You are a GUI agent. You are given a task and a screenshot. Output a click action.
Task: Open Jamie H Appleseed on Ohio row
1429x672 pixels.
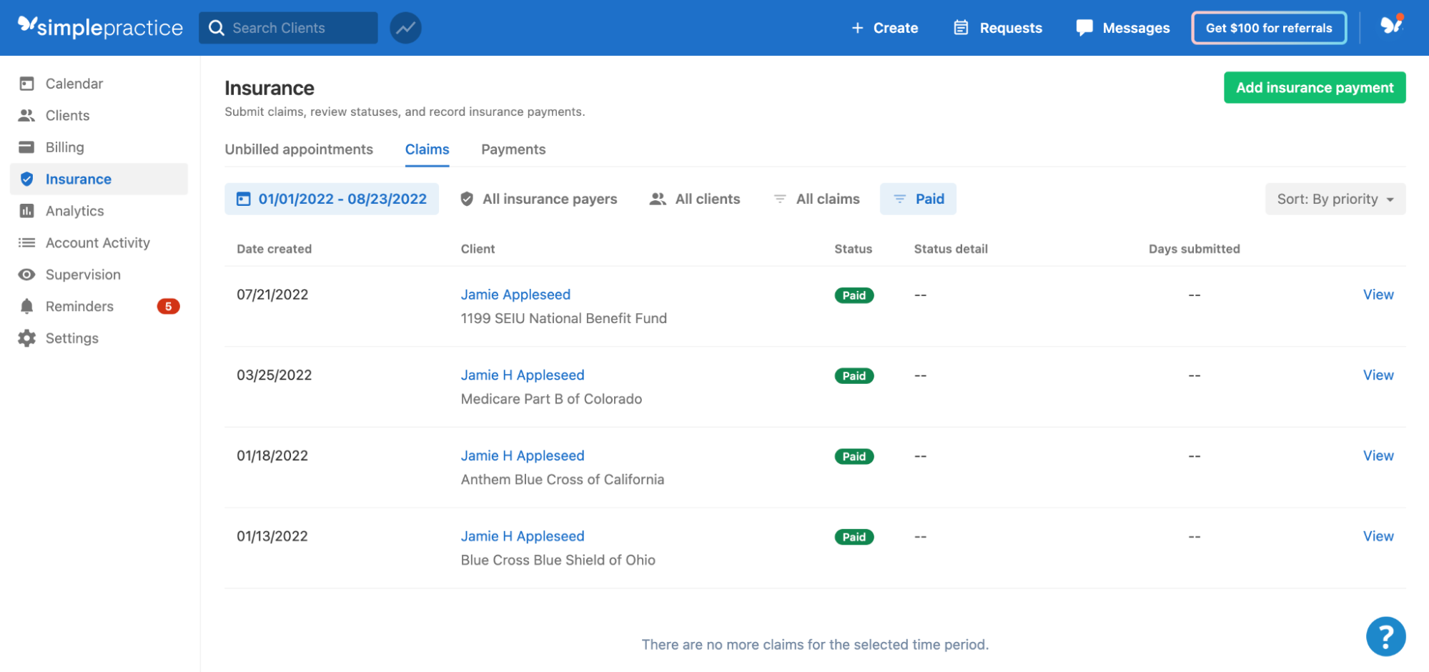[x=523, y=536]
